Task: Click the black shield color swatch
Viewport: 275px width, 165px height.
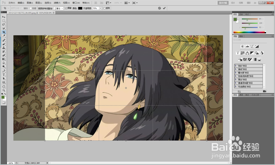Action: [80, 8]
